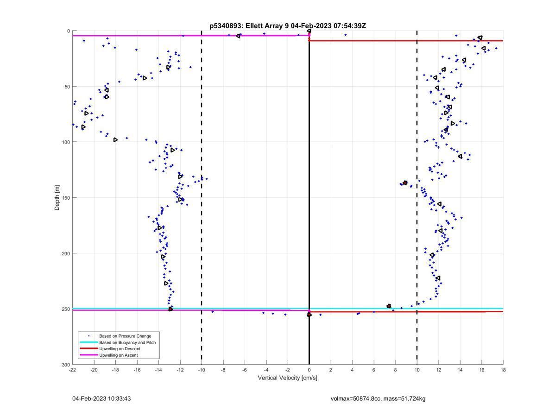Click the velocity axis tick label '-16'
The image size is (556, 410).
(x=137, y=370)
